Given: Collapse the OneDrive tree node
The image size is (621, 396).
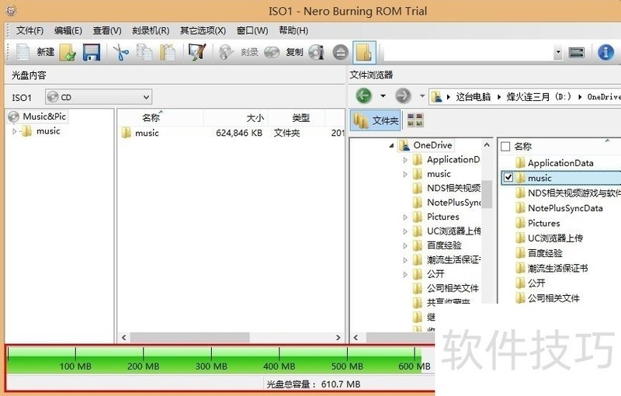Looking at the screenshot, I should (392, 146).
